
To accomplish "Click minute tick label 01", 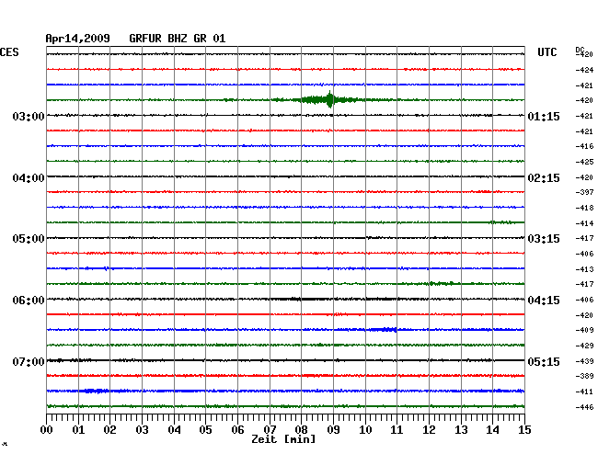I will (78, 430).
